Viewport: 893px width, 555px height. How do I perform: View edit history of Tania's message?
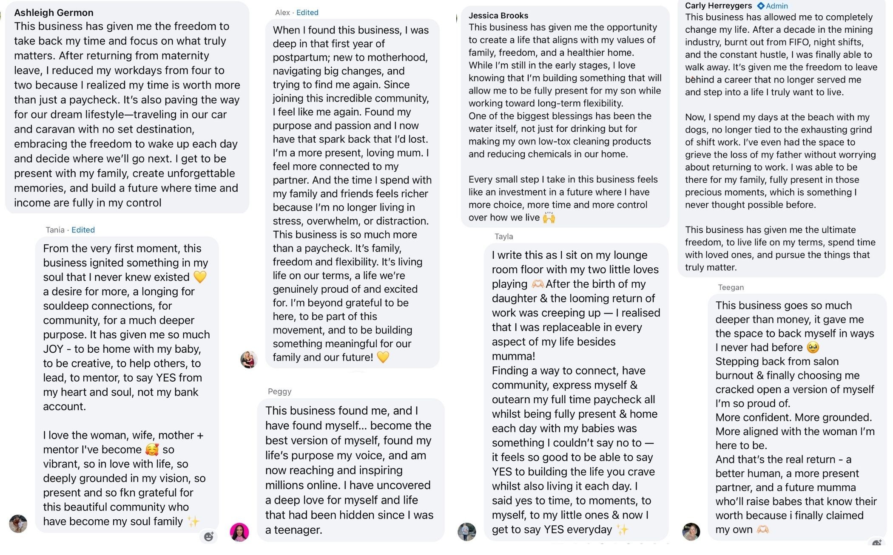click(83, 230)
